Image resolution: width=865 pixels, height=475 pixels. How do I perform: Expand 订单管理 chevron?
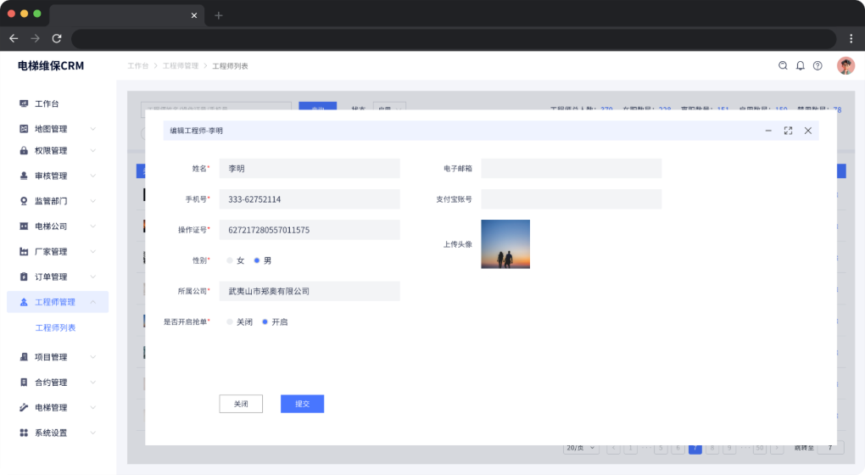pyautogui.click(x=92, y=277)
